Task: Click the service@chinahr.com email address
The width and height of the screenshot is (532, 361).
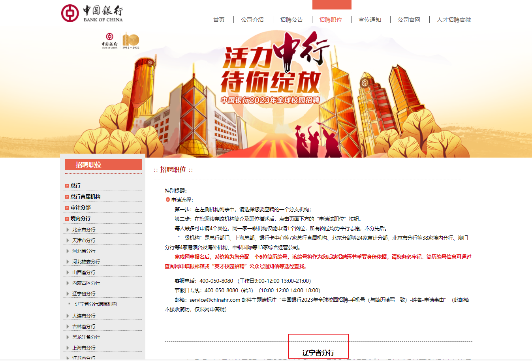Action: pyautogui.click(x=215, y=300)
